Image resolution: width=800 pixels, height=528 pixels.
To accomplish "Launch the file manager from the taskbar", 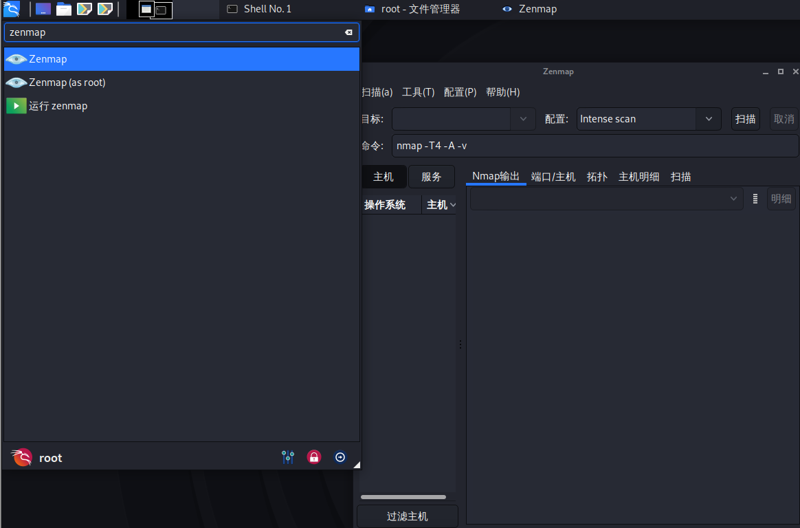I will point(63,9).
